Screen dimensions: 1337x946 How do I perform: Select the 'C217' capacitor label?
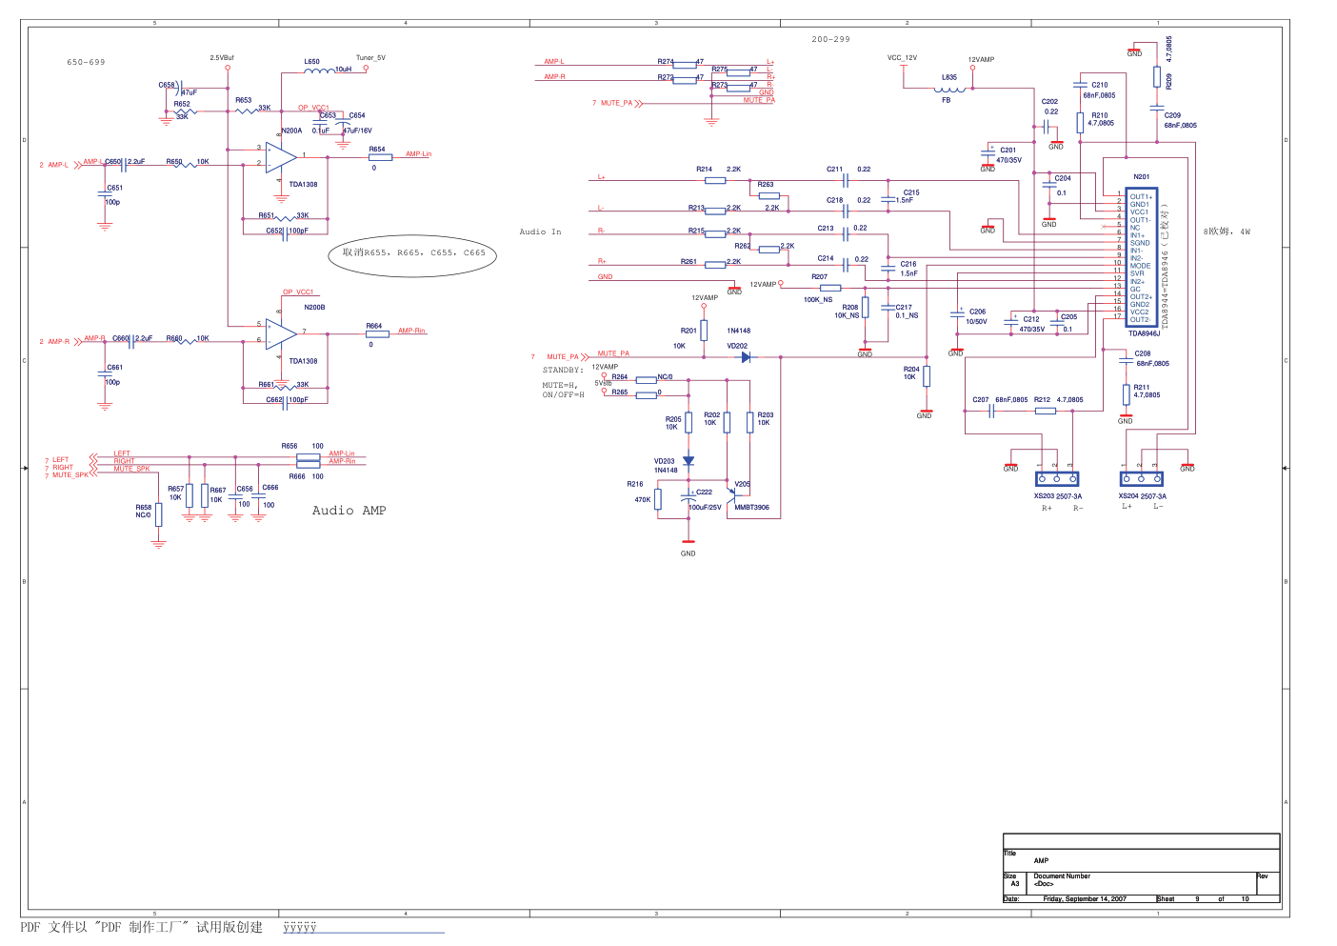(904, 308)
